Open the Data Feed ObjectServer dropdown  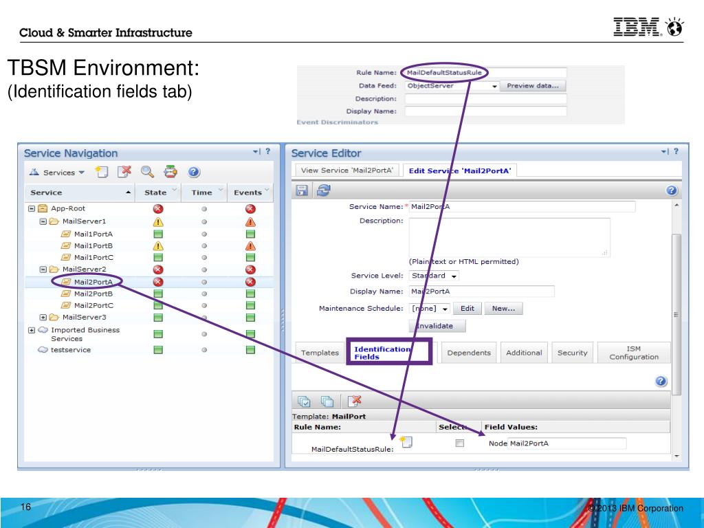pos(452,86)
